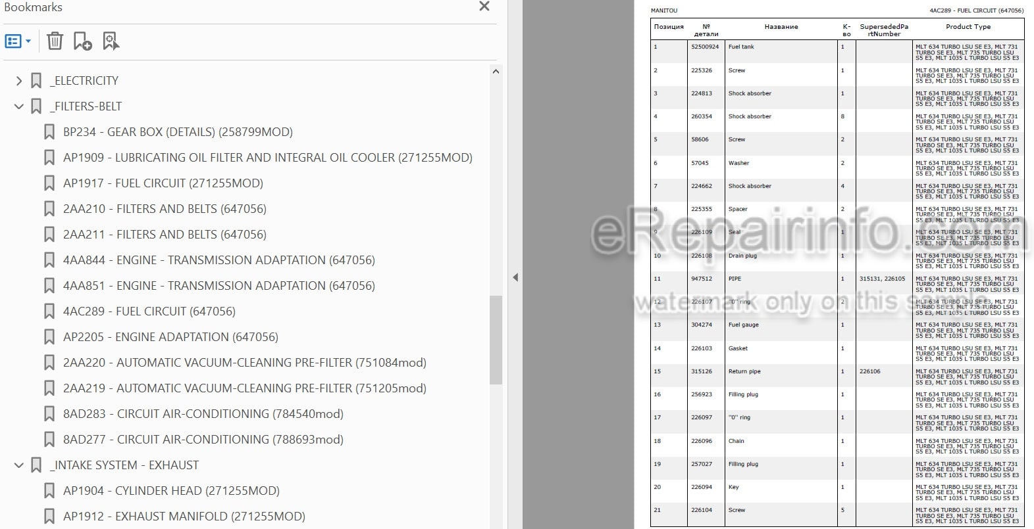Click part number 52500924 in table

705,47
